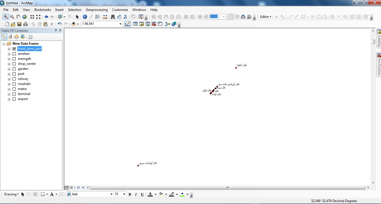Turn on the aramgah layer
The image size is (381, 204).
[x=14, y=59]
